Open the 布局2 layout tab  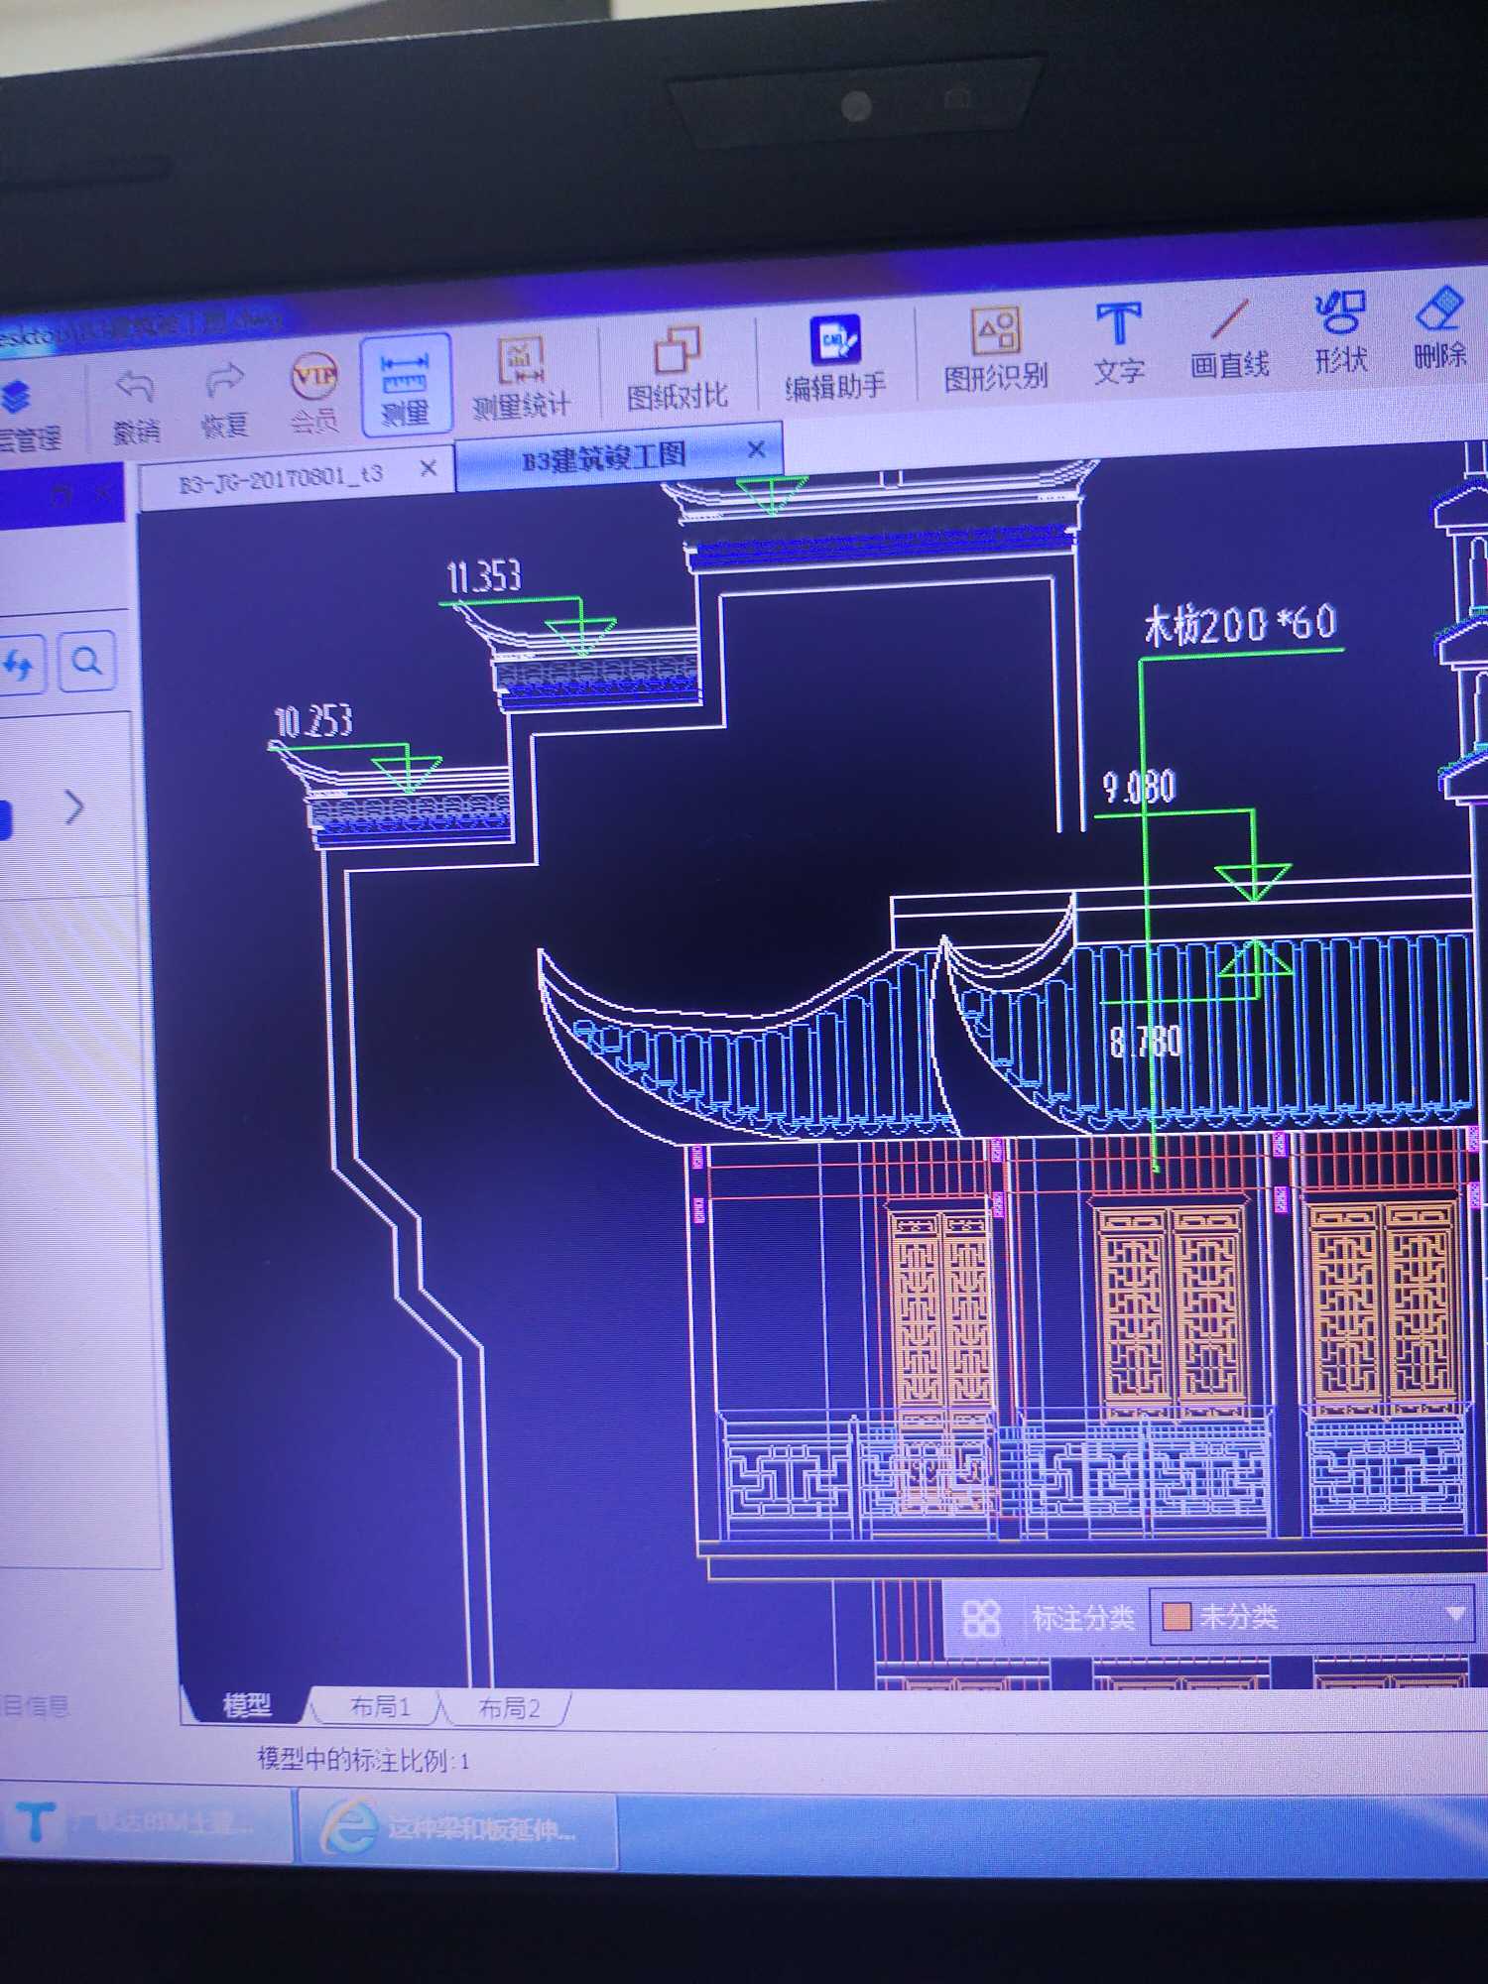508,1707
